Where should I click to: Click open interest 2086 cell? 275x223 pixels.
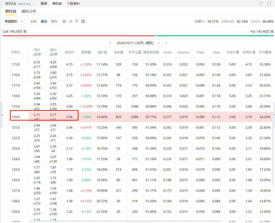[x=135, y=117]
